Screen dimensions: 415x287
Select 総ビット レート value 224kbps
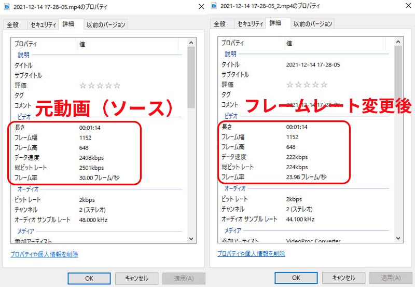point(297,167)
